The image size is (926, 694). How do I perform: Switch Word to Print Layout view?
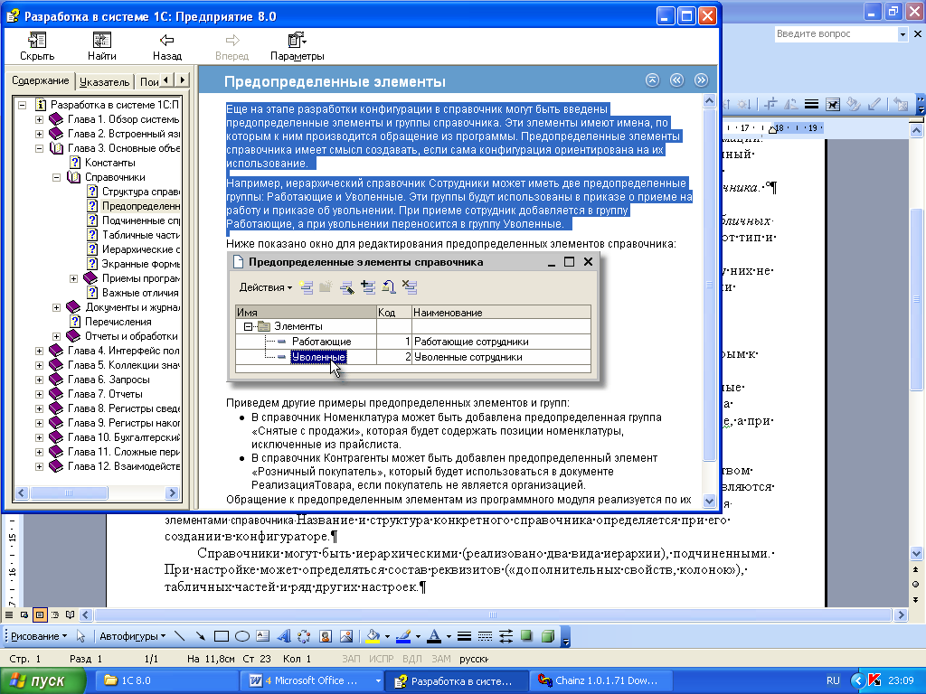(x=40, y=614)
